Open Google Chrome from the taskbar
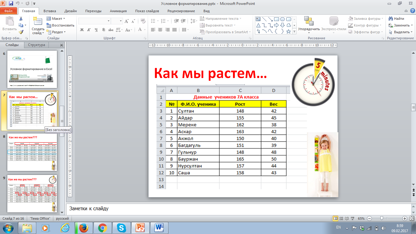Screen dimensions: 416x234 pos(102,228)
